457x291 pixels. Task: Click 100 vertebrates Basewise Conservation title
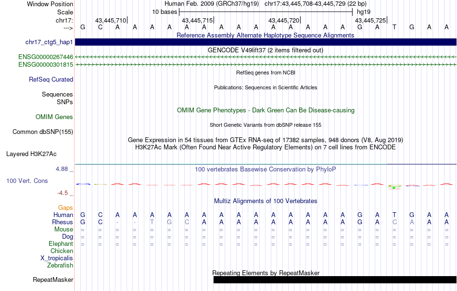click(x=266, y=170)
